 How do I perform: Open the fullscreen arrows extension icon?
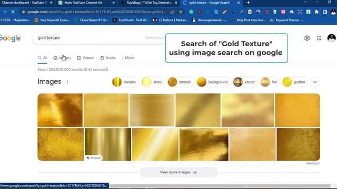coord(300,12)
